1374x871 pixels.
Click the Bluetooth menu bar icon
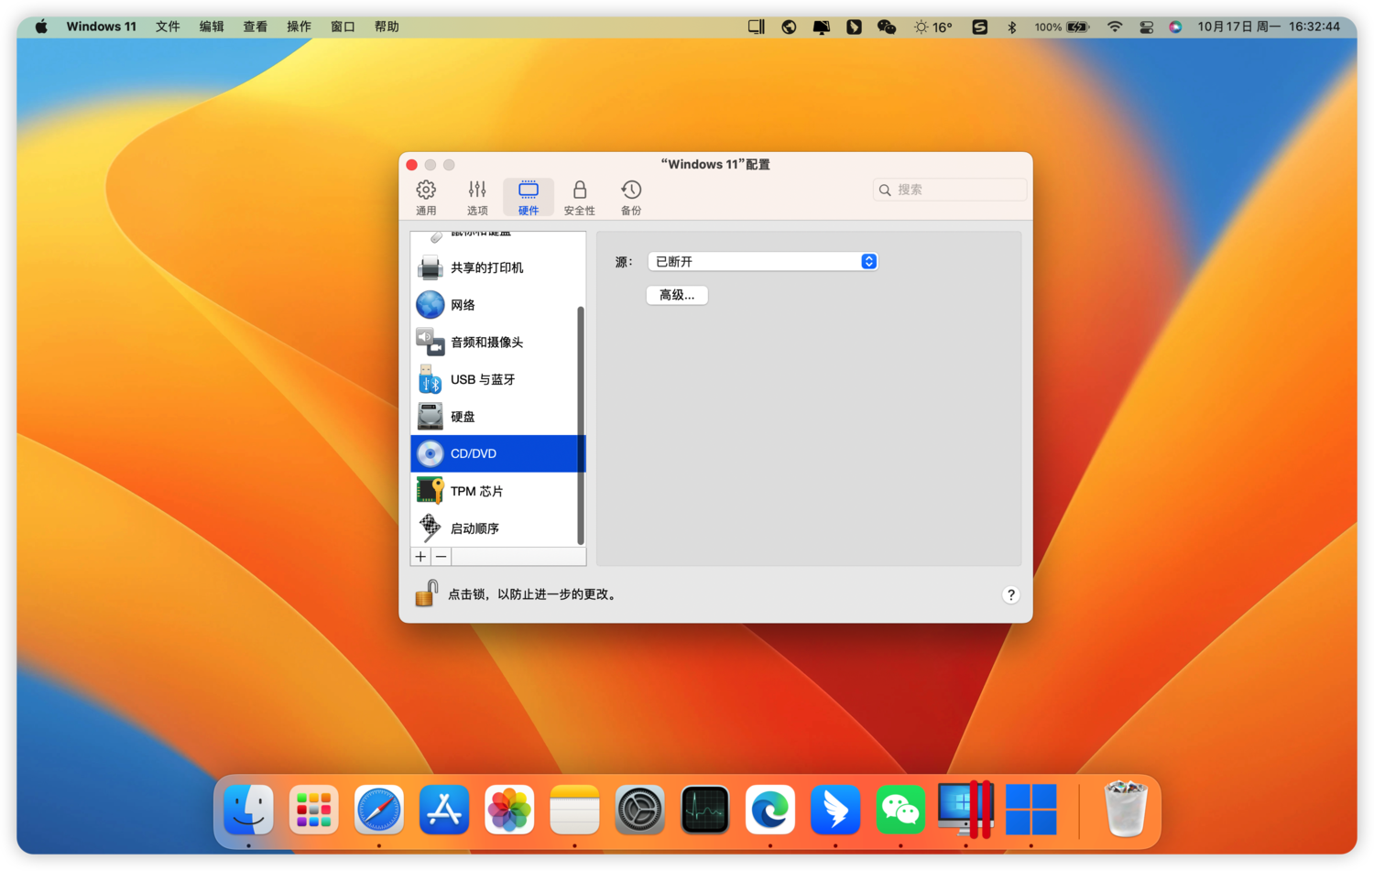pyautogui.click(x=1012, y=27)
